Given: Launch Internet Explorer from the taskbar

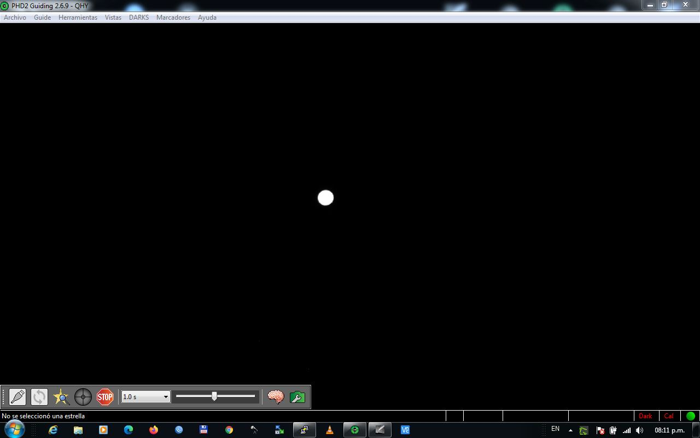Looking at the screenshot, I should pos(53,430).
